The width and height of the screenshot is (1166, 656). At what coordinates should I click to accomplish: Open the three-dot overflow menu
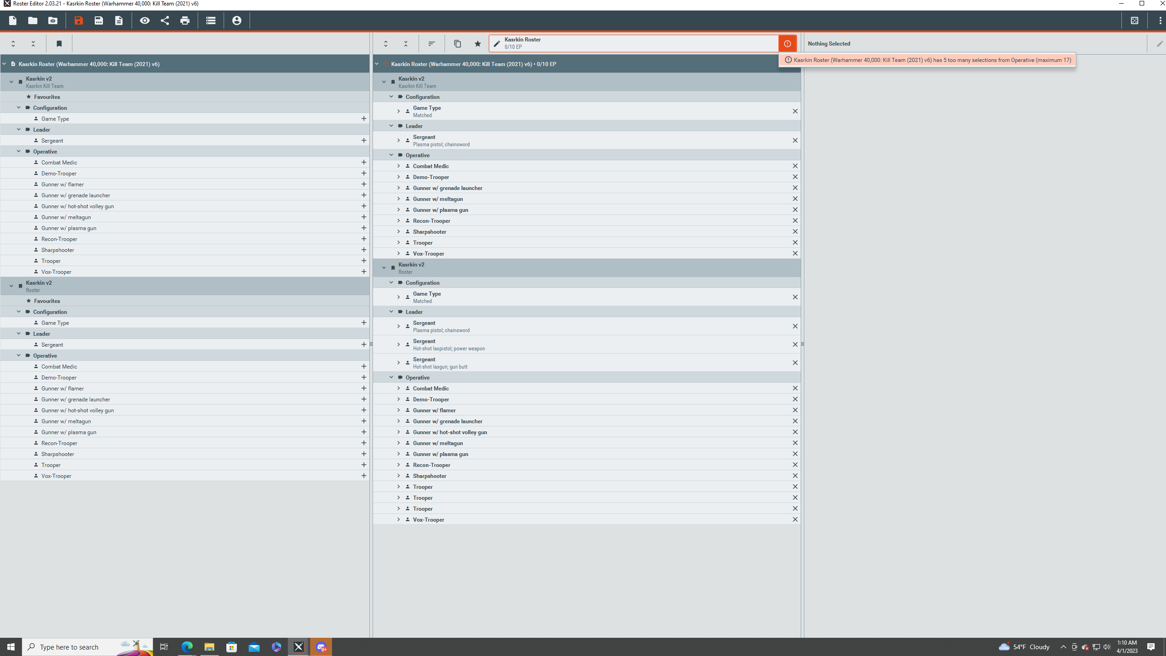tap(1160, 20)
